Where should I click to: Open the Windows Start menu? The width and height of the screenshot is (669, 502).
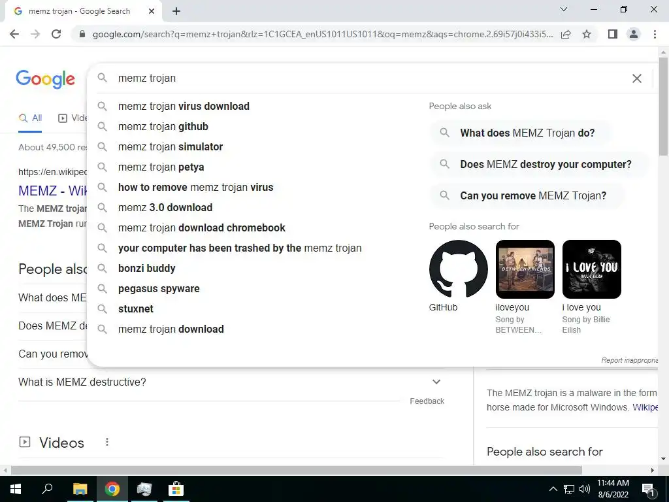16,489
